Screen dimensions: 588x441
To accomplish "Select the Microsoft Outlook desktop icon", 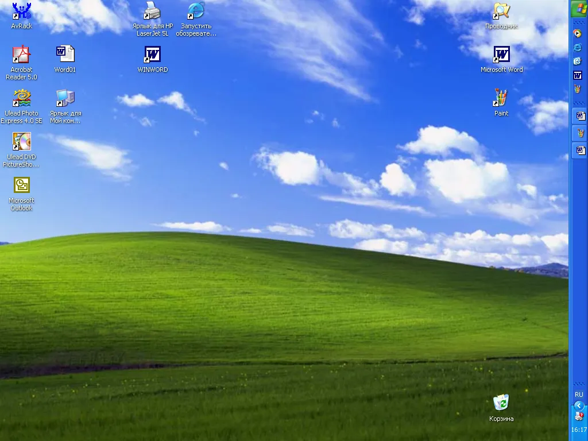I will click(21, 194).
